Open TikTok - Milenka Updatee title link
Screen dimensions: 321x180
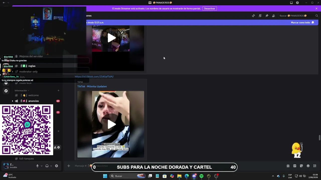(92, 86)
